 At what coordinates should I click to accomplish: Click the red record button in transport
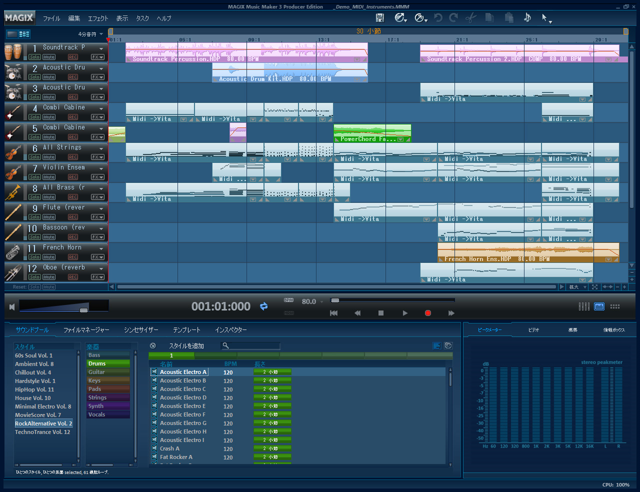[428, 313]
